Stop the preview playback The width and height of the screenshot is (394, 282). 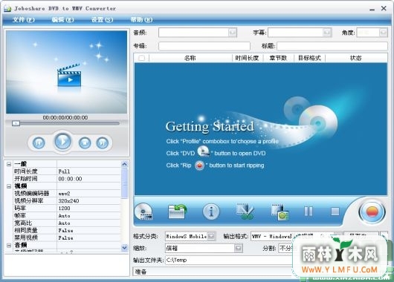[85, 143]
